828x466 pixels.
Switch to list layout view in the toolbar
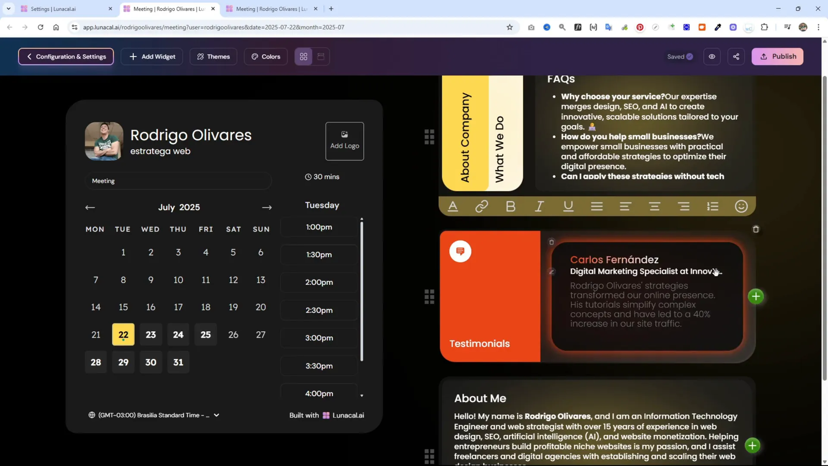(x=321, y=56)
